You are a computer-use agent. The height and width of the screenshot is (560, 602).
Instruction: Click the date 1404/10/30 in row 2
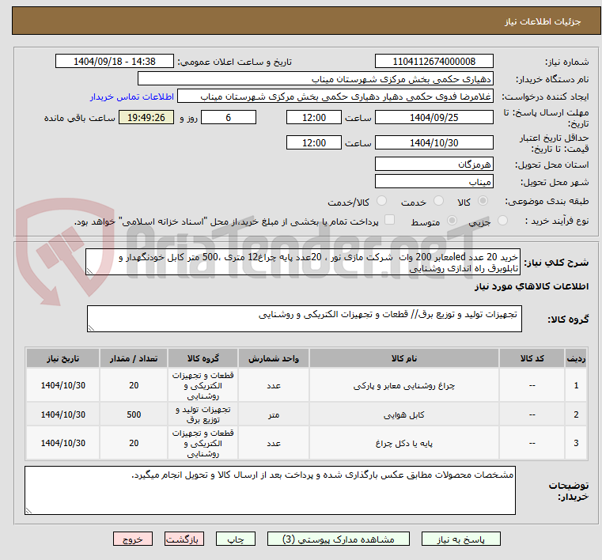click(63, 414)
